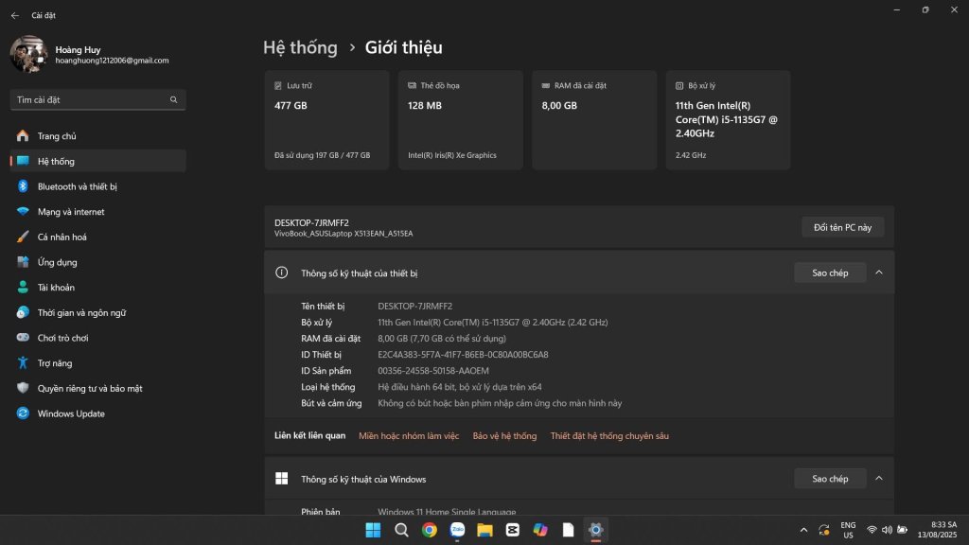This screenshot has height=545, width=969.
Task: Click the search magnifier in settings box
Action: tap(174, 99)
